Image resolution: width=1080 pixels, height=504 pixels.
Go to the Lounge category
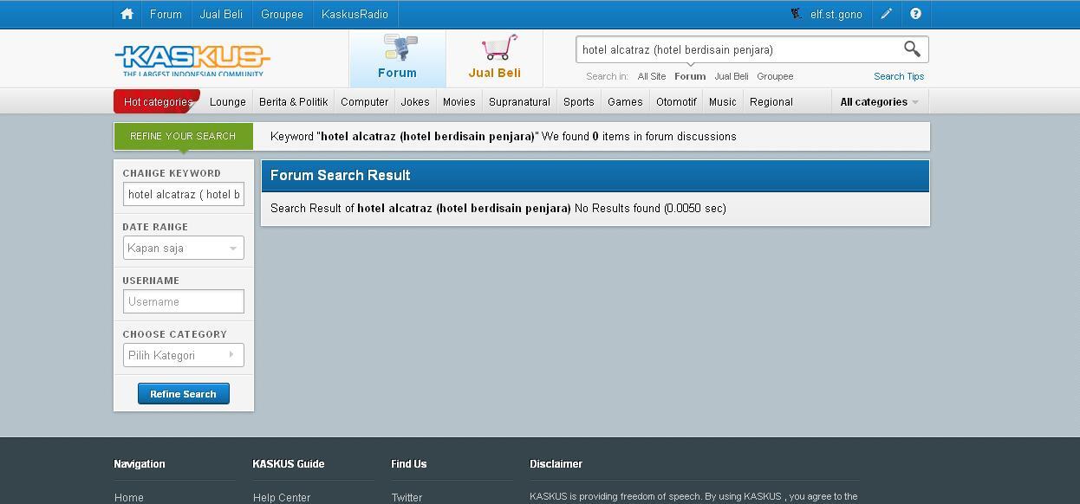tap(228, 101)
